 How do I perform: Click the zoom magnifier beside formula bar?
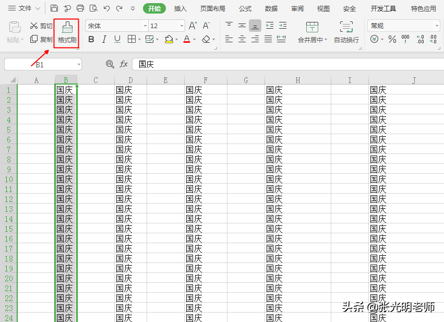coord(110,64)
